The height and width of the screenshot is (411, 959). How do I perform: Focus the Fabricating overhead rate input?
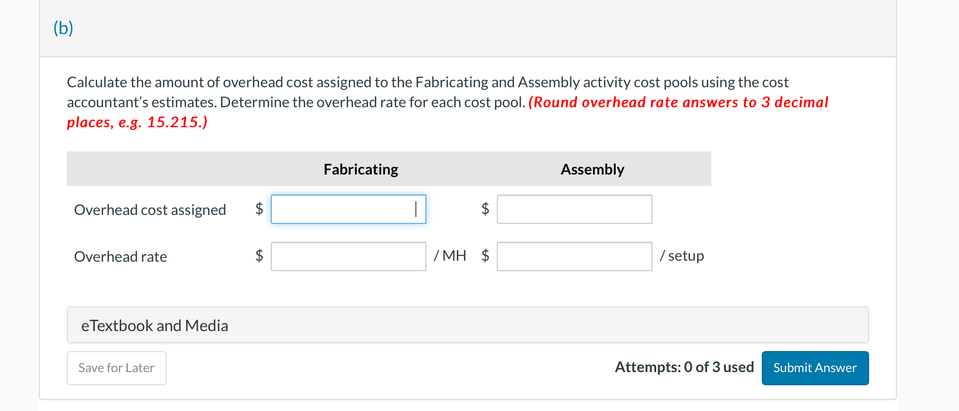(x=348, y=256)
